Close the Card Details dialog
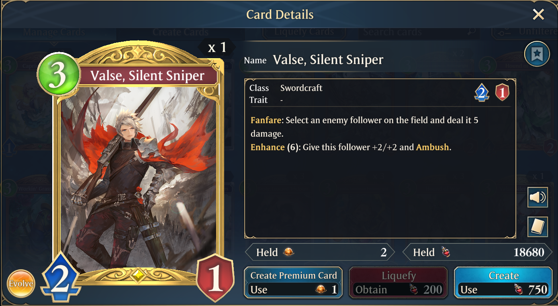This screenshot has width=558, height=306. point(538,15)
